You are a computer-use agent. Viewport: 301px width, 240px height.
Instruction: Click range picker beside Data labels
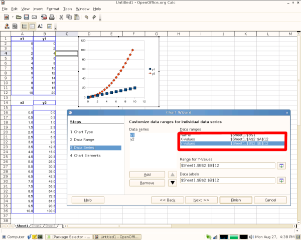pos(281,180)
